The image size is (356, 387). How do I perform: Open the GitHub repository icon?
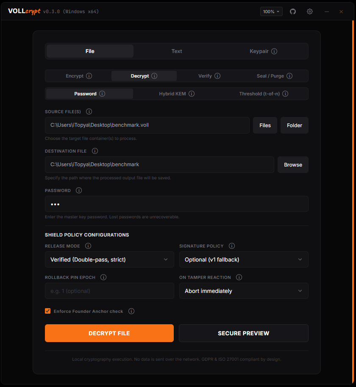click(x=292, y=11)
